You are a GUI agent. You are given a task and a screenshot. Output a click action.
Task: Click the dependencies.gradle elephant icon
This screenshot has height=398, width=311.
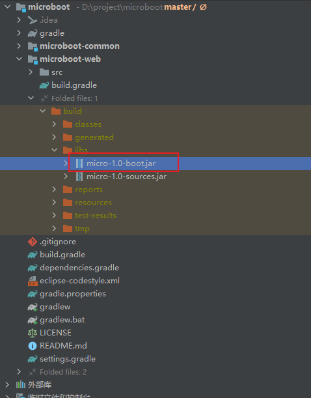coord(33,268)
